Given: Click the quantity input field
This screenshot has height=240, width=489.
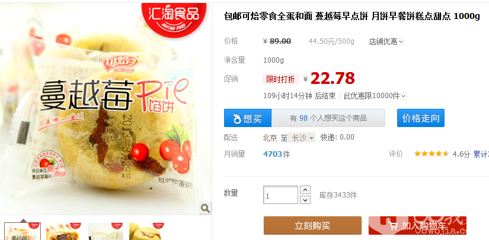Looking at the screenshot, I should 280,195.
